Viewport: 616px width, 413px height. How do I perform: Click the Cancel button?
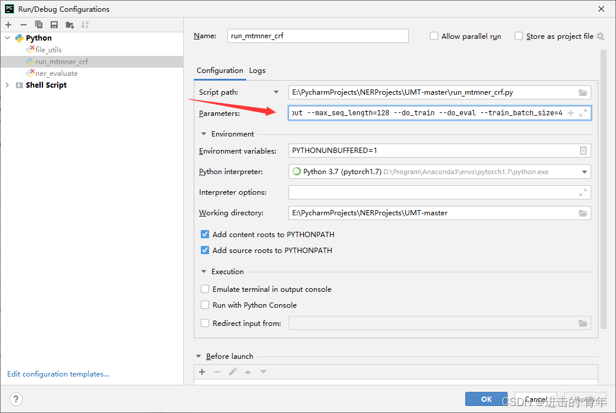pos(536,399)
